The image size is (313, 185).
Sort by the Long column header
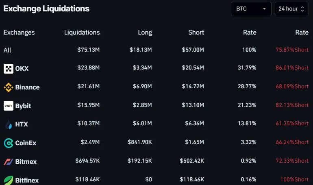145,33
